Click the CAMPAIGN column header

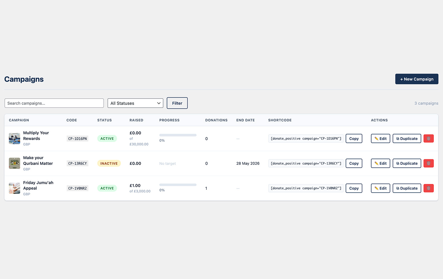pos(19,120)
